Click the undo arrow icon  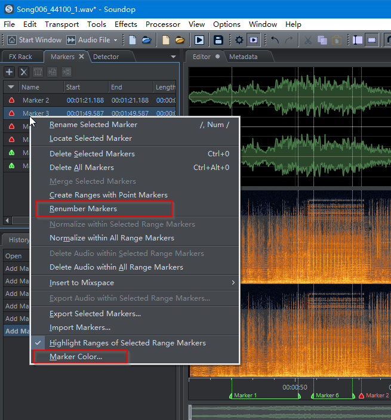(275, 40)
